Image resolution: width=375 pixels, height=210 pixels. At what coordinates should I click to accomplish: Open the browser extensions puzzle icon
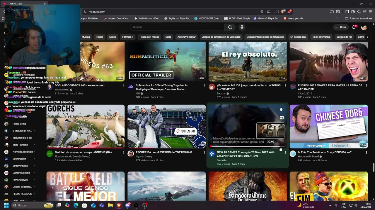pyautogui.click(x=332, y=12)
